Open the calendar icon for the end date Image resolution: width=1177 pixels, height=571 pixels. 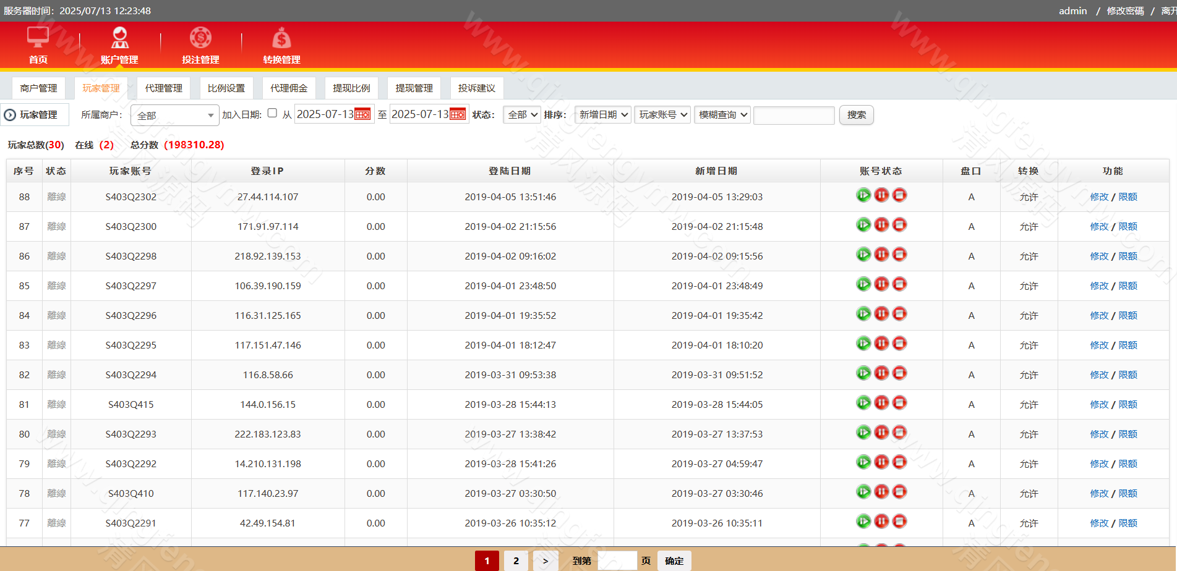coord(458,115)
